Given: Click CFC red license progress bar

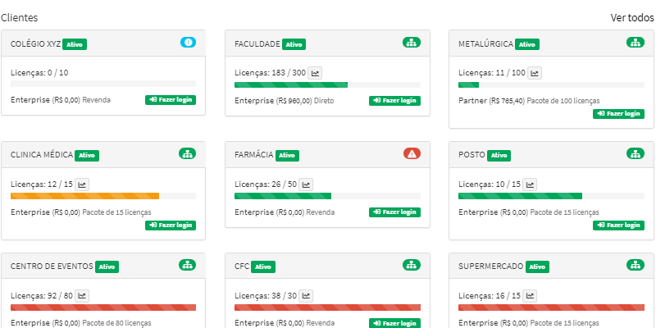Looking at the screenshot, I should [x=327, y=307].
